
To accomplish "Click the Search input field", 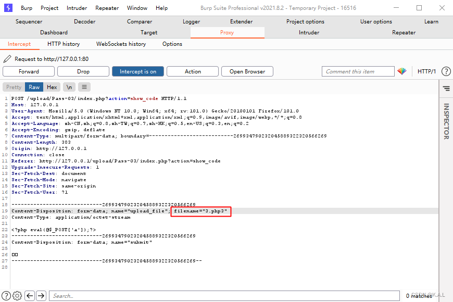I will click(x=224, y=296).
